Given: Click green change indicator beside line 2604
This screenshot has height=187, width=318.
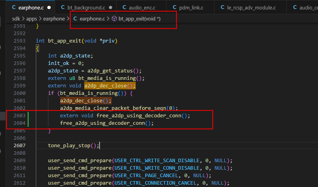Looking at the screenshot, I should click(x=28, y=123).
